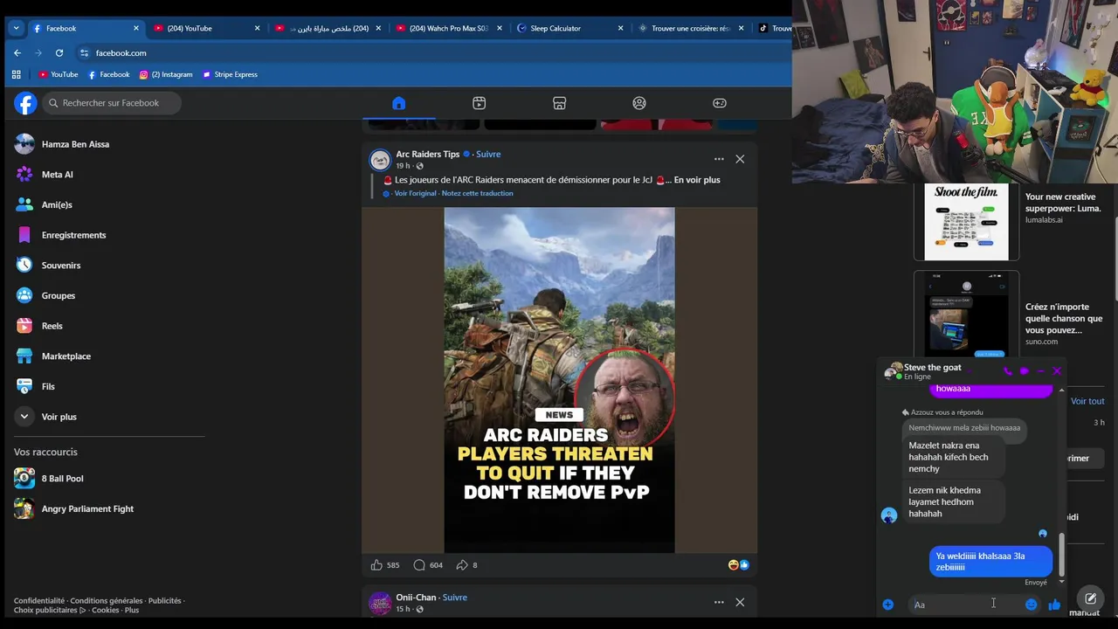Screen dimensions: 1118x629
Task: Open the emoji picker in the chat box
Action: pyautogui.click(x=1032, y=605)
